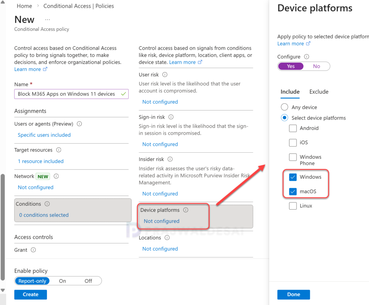Open Specific users included link

pyautogui.click(x=44, y=135)
